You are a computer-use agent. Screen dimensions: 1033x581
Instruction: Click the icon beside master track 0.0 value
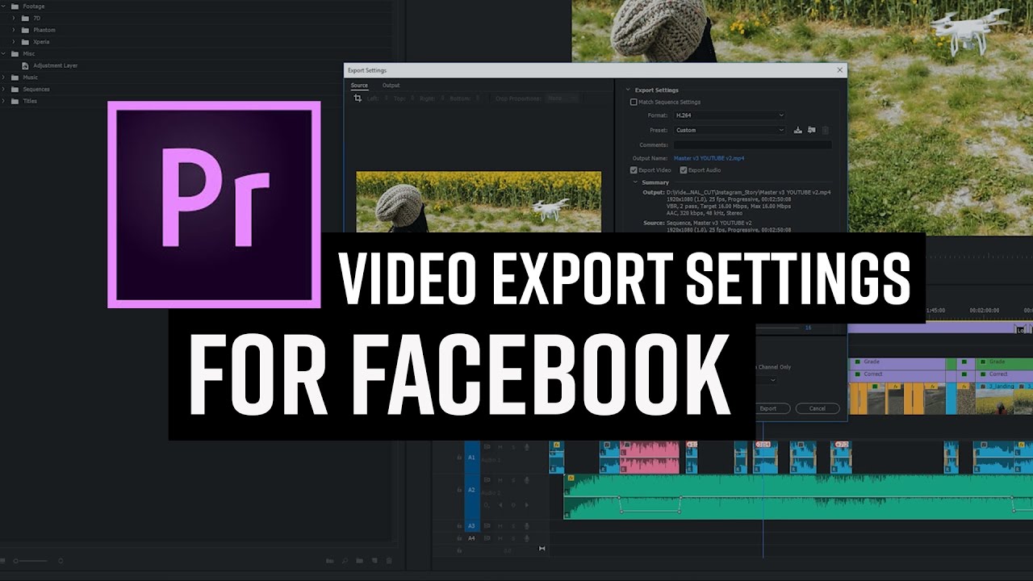click(542, 550)
